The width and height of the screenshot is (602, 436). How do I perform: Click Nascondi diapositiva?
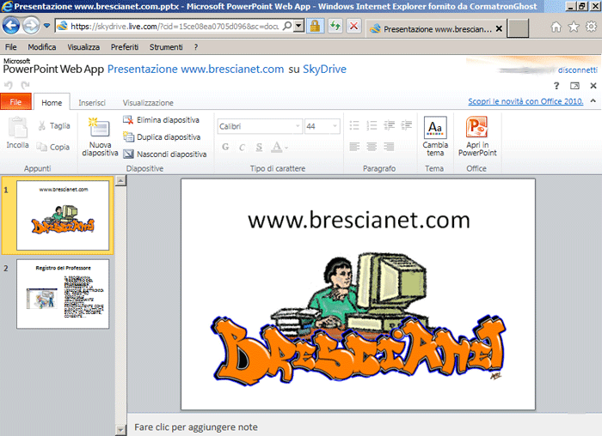click(165, 154)
